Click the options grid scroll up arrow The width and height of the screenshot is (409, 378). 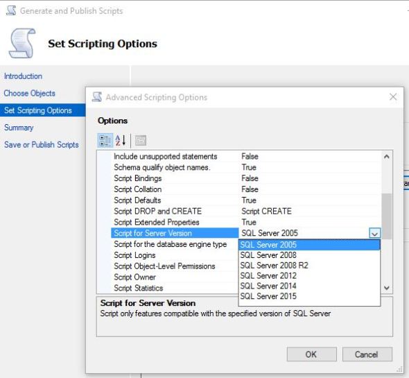[387, 157]
